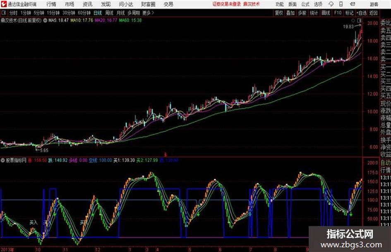The width and height of the screenshot is (391, 252).
Task: Open the 功能 menu
Action: tap(280, 4)
